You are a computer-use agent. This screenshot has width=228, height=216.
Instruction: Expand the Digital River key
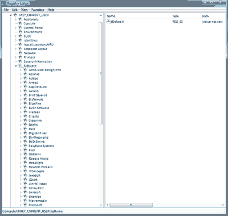(21, 133)
